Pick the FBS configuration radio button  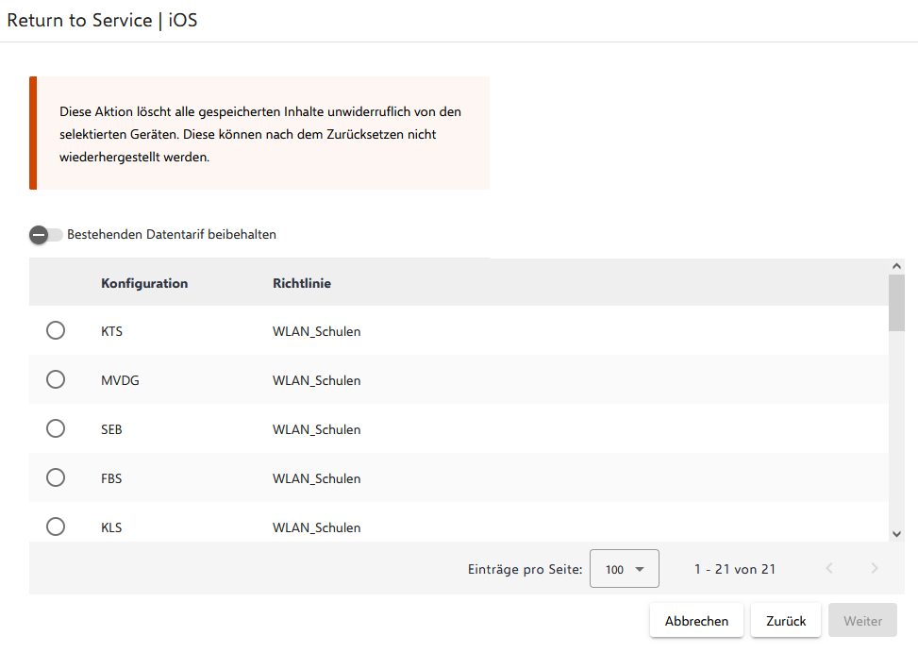(x=56, y=478)
